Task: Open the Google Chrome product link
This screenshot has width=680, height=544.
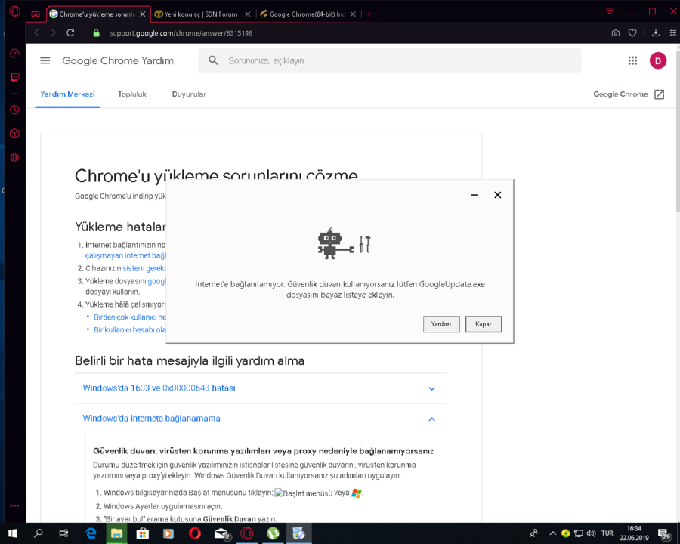Action: click(620, 94)
